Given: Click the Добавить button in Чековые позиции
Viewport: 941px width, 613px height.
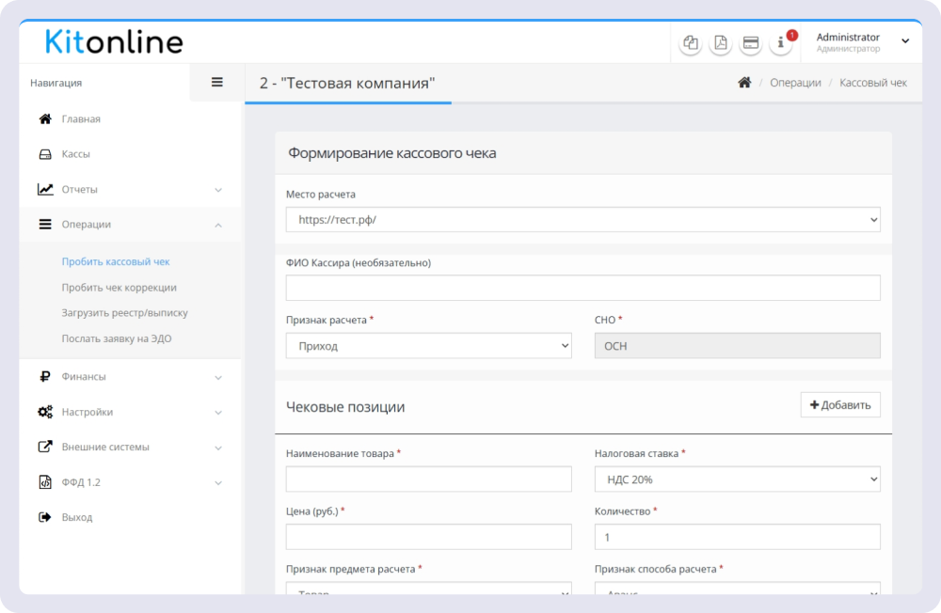Looking at the screenshot, I should [x=840, y=404].
